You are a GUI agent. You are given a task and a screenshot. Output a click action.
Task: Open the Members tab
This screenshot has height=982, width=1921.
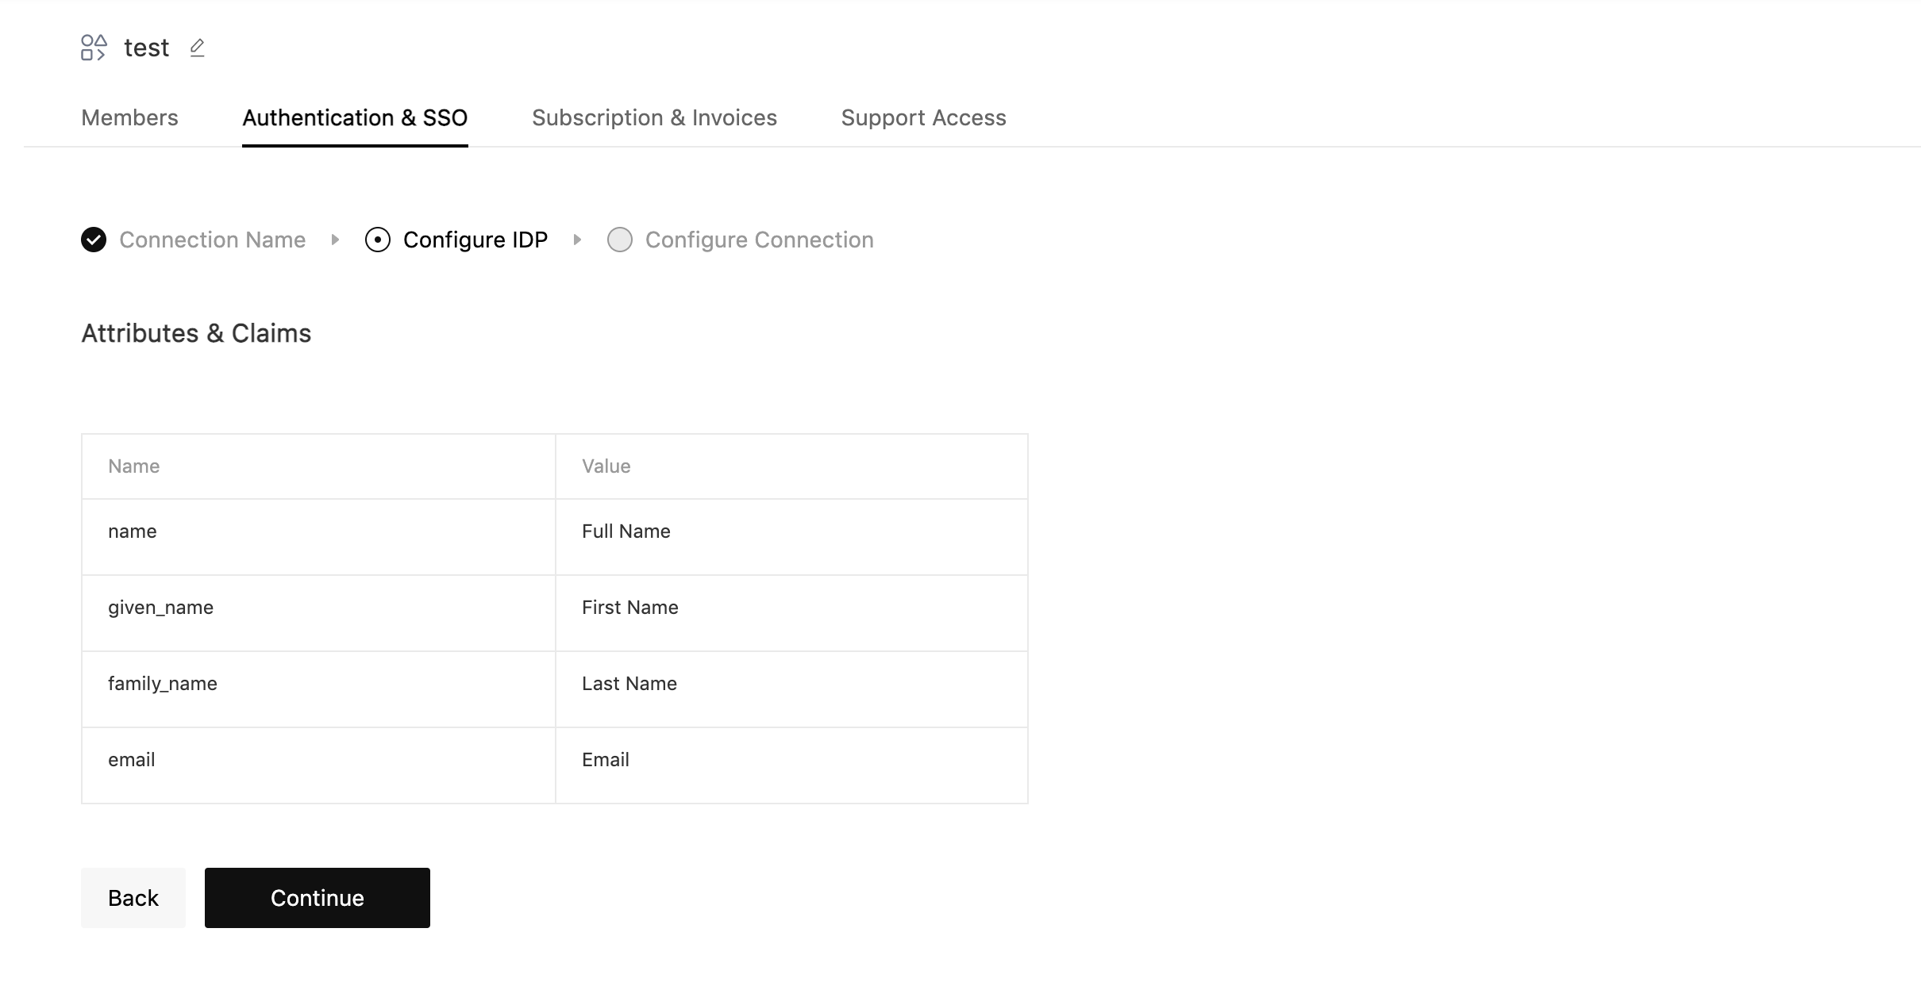pyautogui.click(x=129, y=117)
